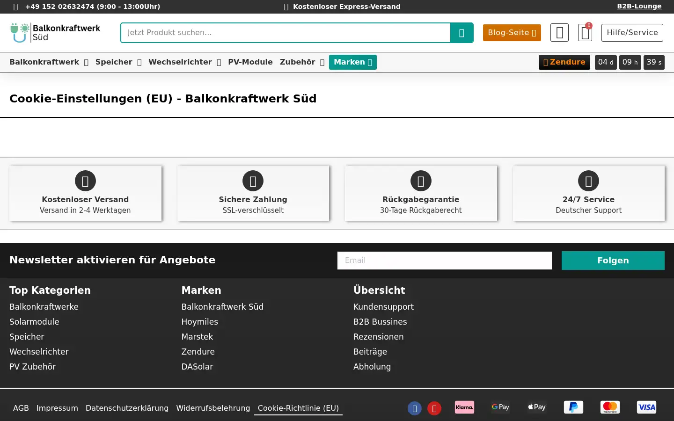The height and width of the screenshot is (421, 674).
Task: Open the red social media icon in footer
Action: click(434, 408)
